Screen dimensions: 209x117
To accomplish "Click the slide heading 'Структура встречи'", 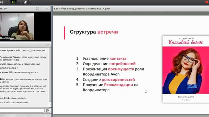I will (x=94, y=32).
